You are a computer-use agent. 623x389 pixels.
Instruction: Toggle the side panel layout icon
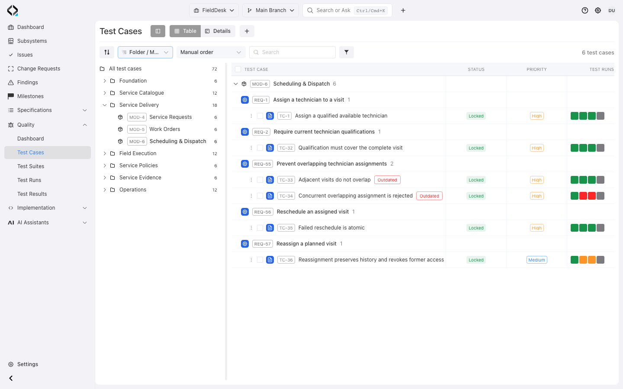(x=158, y=31)
